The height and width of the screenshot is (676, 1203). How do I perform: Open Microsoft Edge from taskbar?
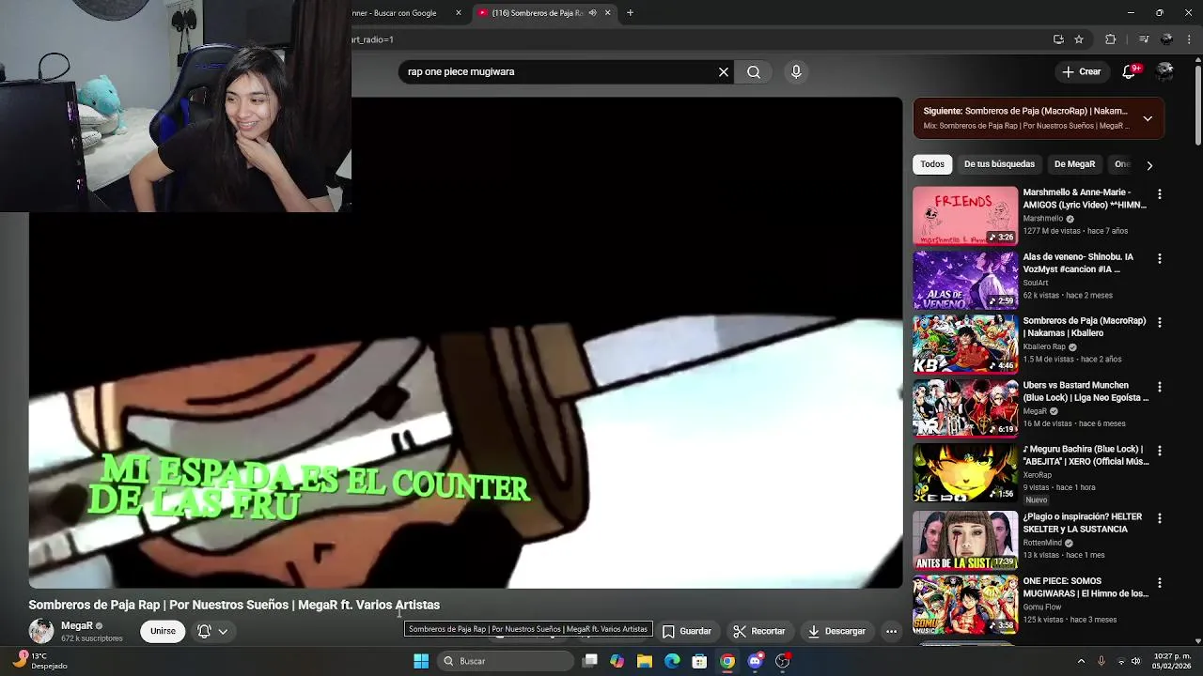(672, 661)
